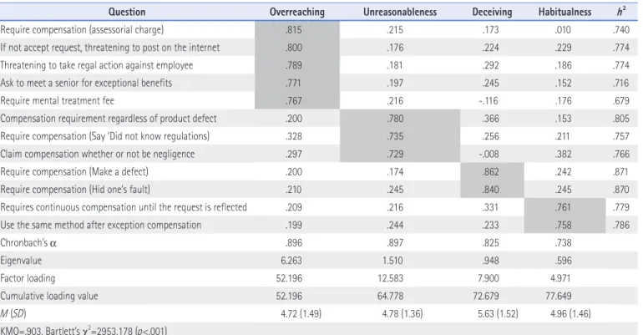
Task: Click the 5.63 (1.52) mean value
Action: 498,313
